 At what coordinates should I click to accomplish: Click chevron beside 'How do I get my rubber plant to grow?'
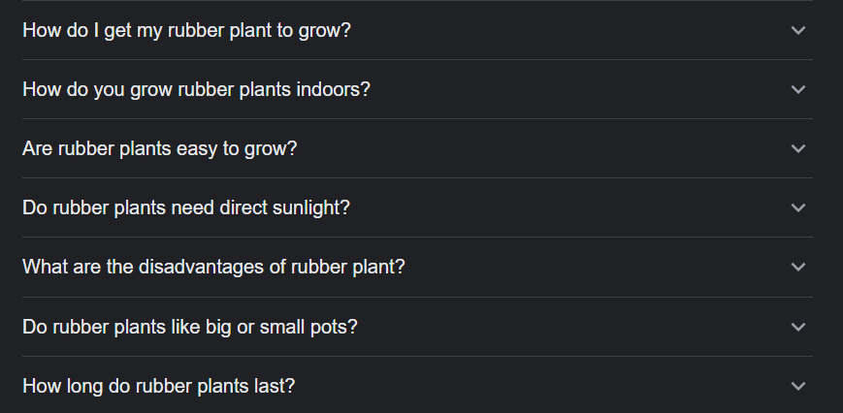pyautogui.click(x=798, y=30)
